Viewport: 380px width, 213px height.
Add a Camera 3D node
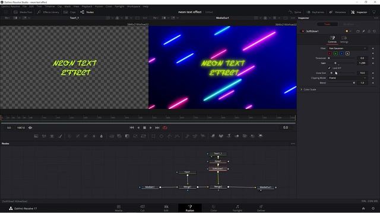[245, 136]
